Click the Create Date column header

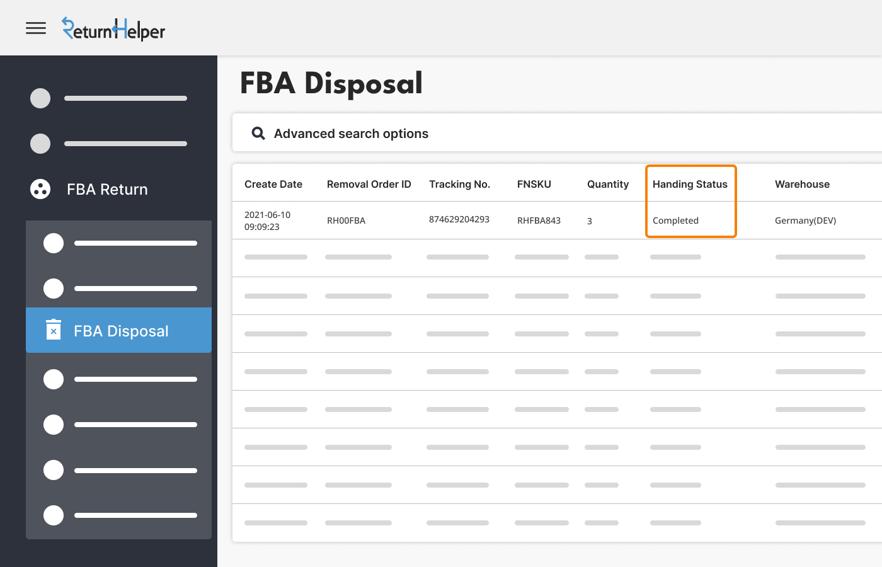click(x=273, y=184)
